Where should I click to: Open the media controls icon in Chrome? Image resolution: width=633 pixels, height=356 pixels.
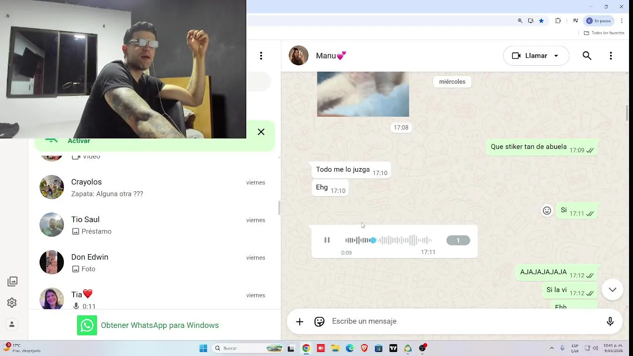576,21
